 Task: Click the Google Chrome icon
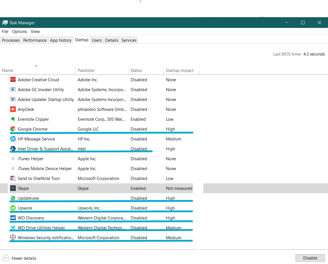(13, 129)
